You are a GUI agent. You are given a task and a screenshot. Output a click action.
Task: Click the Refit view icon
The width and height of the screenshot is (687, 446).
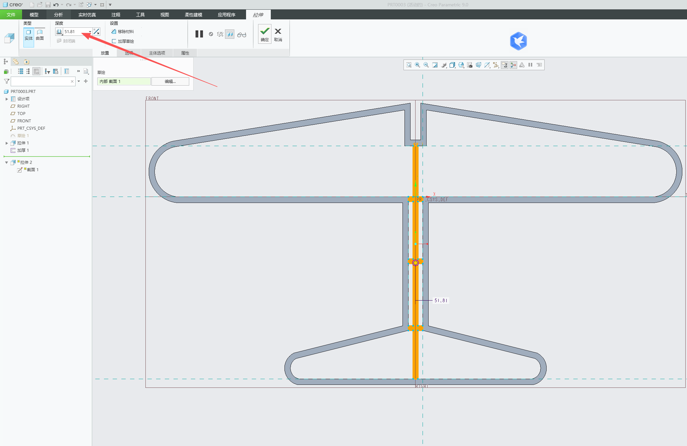click(x=409, y=65)
